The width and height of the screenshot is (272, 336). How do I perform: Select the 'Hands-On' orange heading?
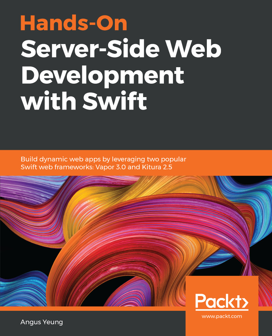coord(73,23)
